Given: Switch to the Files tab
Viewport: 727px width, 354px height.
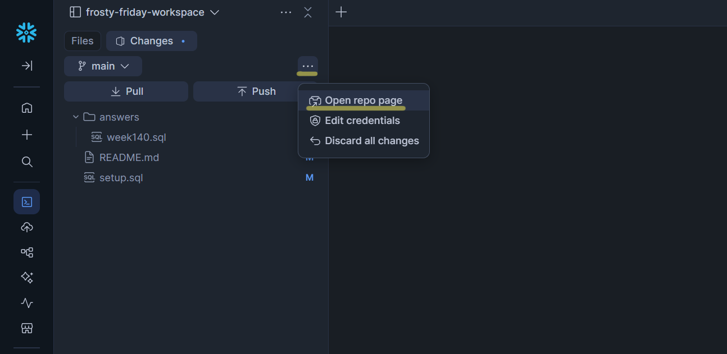Looking at the screenshot, I should tap(82, 40).
